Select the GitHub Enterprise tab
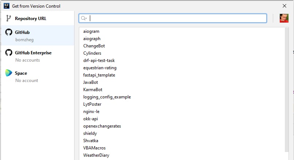294x160 pixels. point(38,56)
